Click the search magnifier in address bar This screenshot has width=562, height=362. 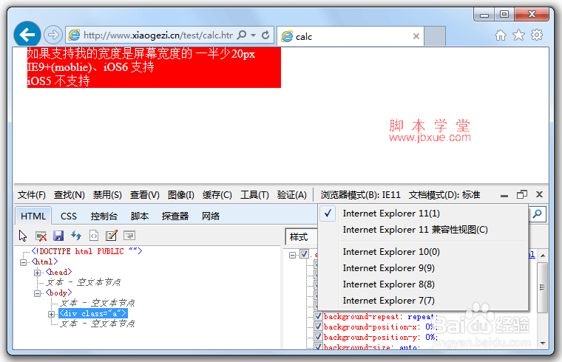coord(242,35)
